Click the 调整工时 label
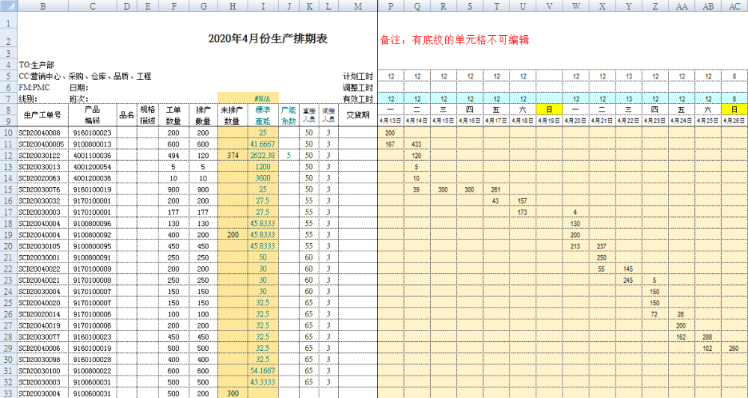 tap(358, 88)
